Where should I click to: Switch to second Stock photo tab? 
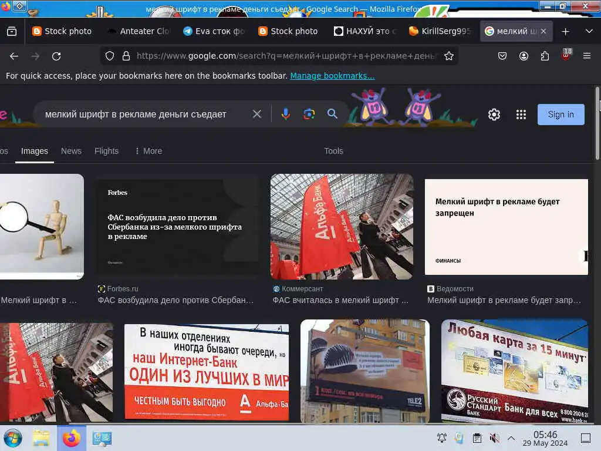[288, 32]
